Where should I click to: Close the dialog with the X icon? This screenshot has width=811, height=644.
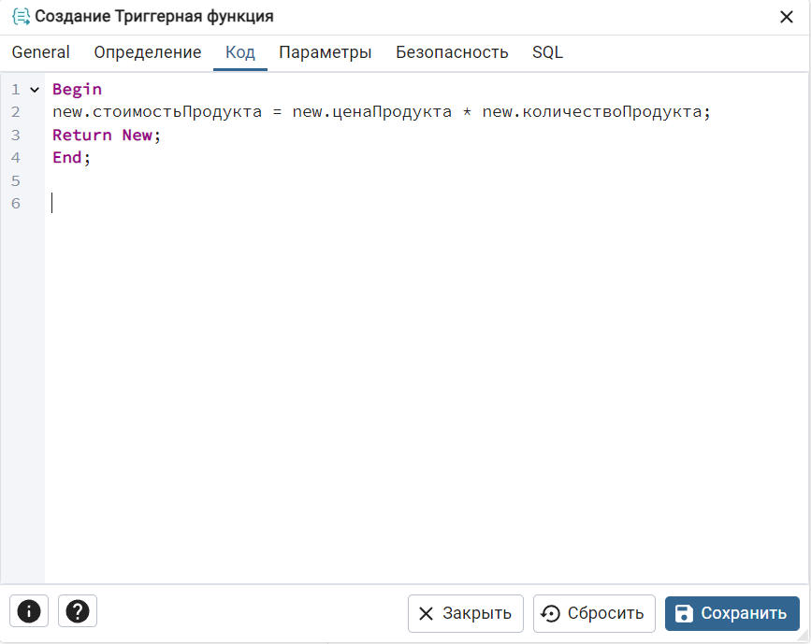coord(787,17)
